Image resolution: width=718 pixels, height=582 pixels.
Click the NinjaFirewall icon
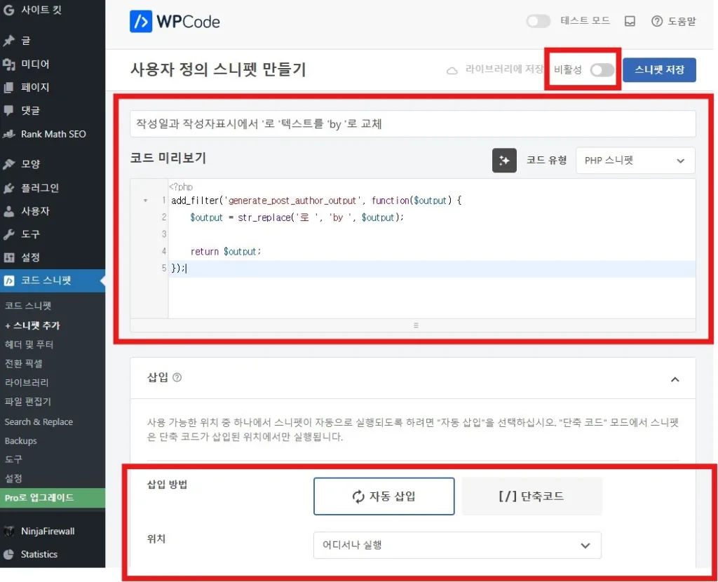8,532
